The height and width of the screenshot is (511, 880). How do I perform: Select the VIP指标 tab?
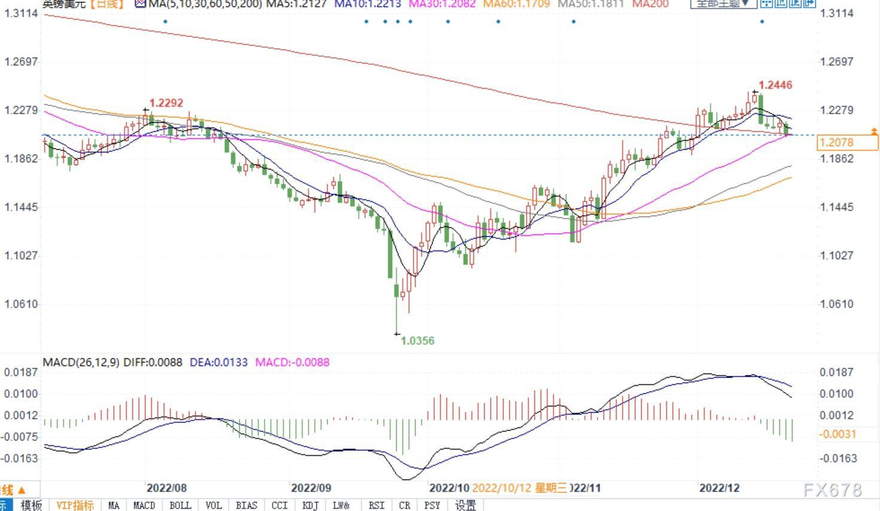75,505
